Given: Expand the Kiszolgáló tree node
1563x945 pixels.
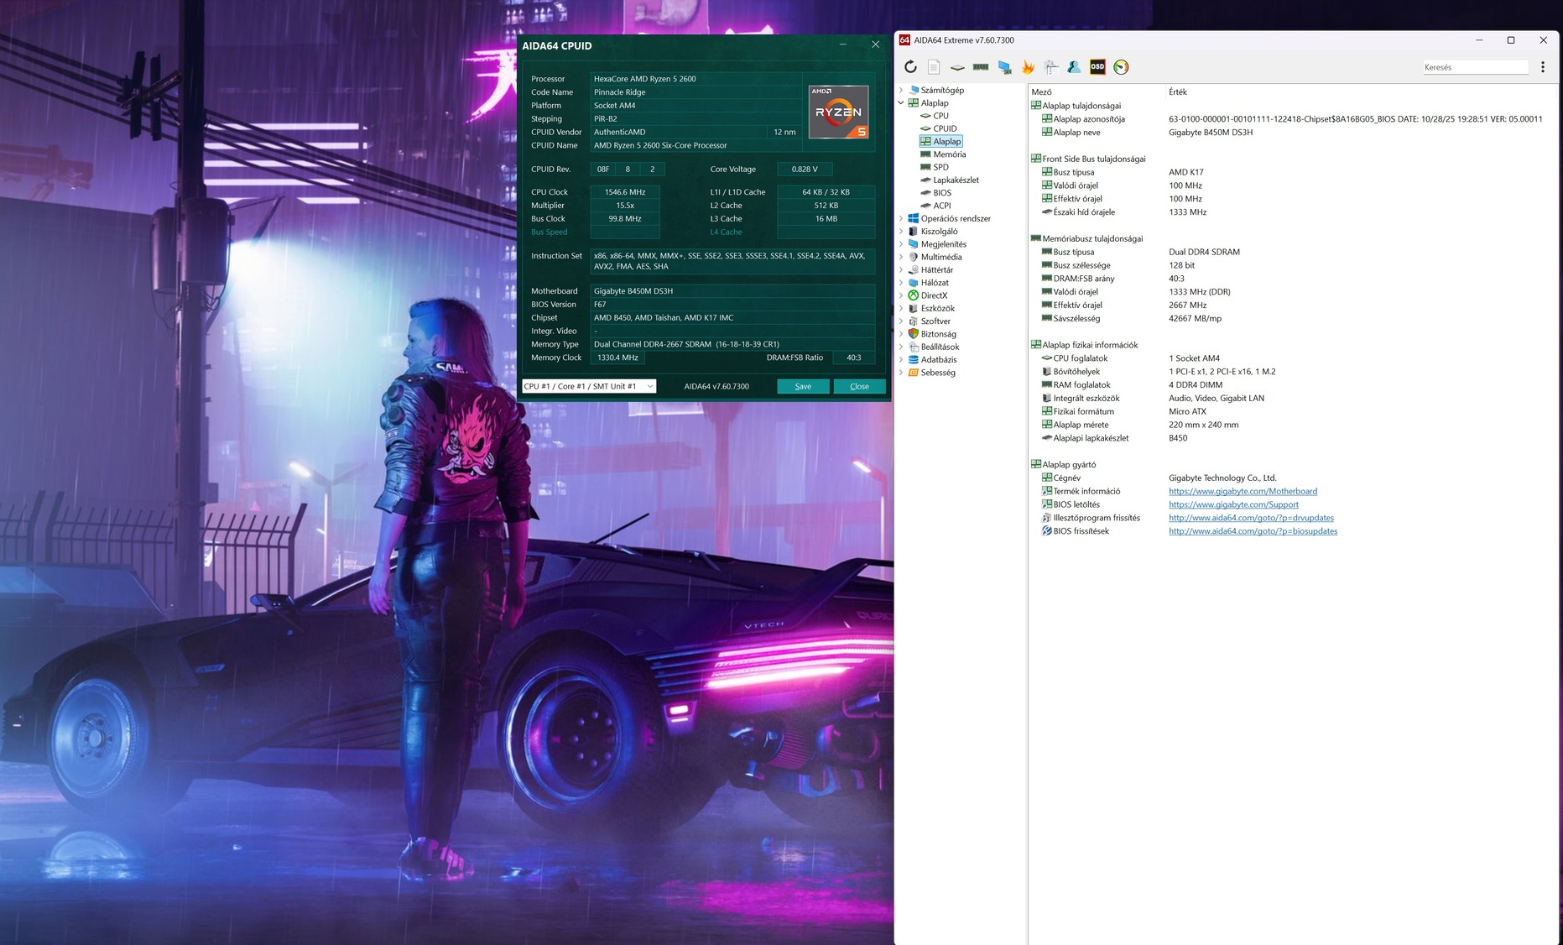Looking at the screenshot, I should [902, 232].
